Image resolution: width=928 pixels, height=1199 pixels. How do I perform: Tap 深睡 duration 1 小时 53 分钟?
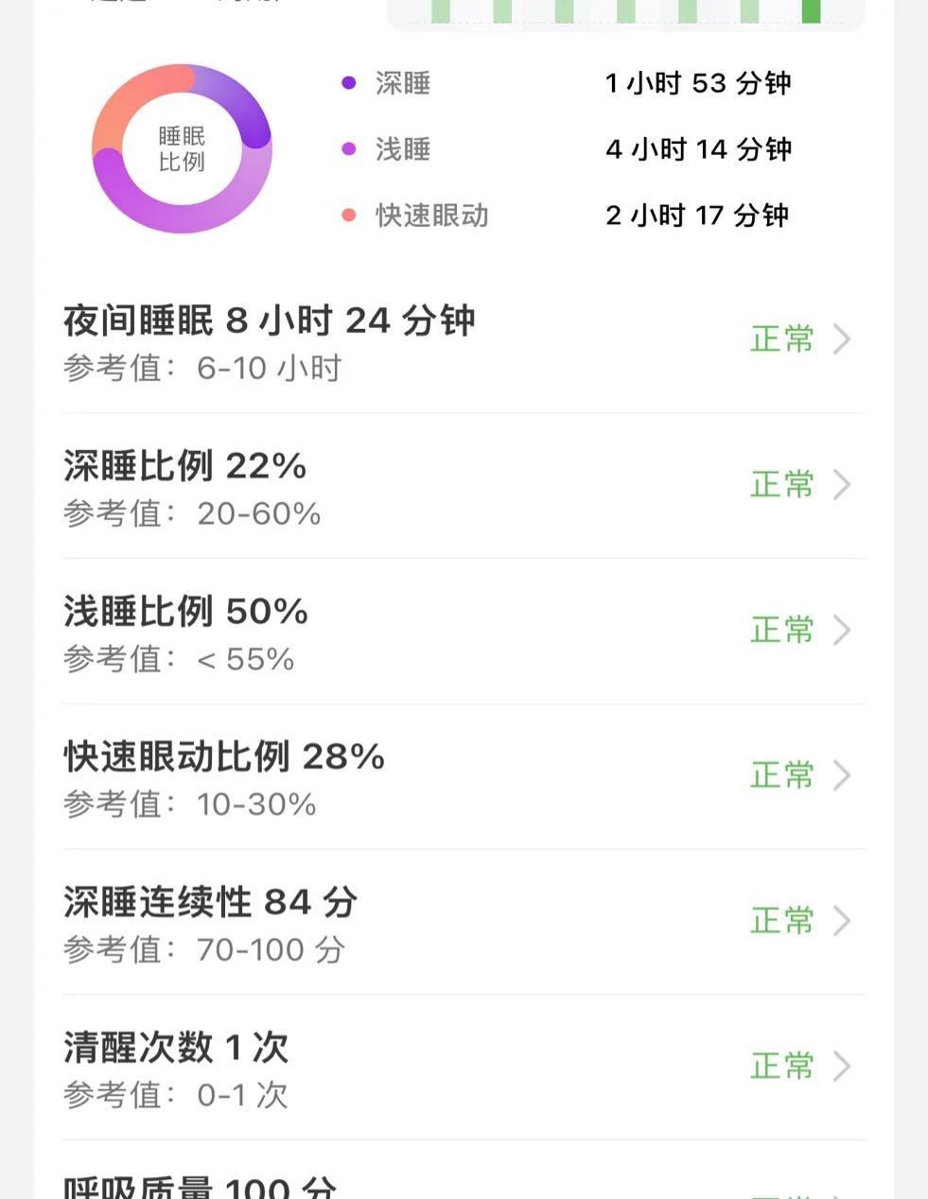(698, 83)
